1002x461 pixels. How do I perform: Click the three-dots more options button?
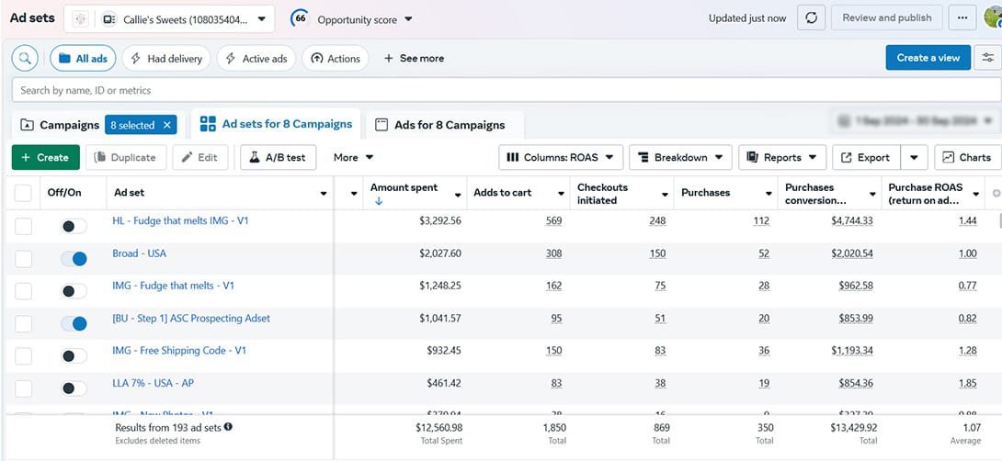pos(962,17)
